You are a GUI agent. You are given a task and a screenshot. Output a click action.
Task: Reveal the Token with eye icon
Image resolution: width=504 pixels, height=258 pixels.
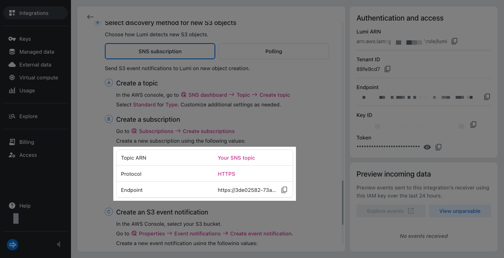(x=427, y=147)
